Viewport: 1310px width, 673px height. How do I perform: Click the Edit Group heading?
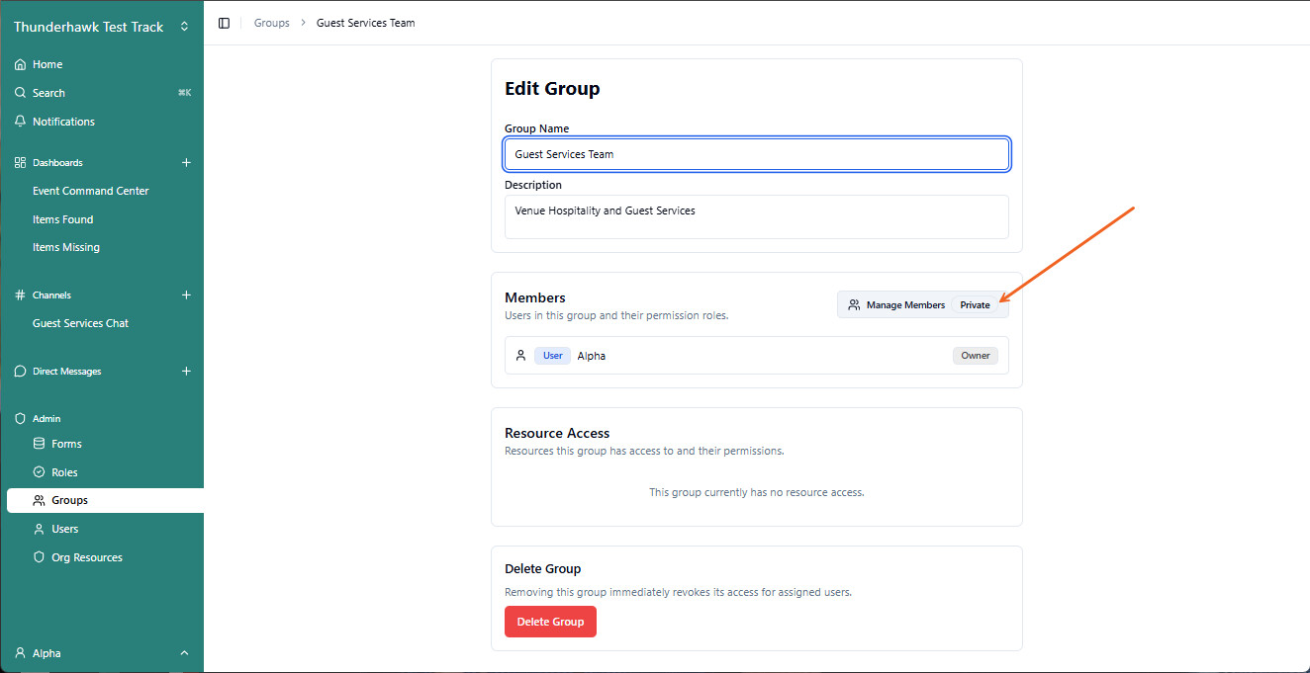[552, 88]
